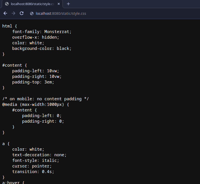Click the font-family: Monsterrat line
200x184 pixels.
click(x=42, y=32)
